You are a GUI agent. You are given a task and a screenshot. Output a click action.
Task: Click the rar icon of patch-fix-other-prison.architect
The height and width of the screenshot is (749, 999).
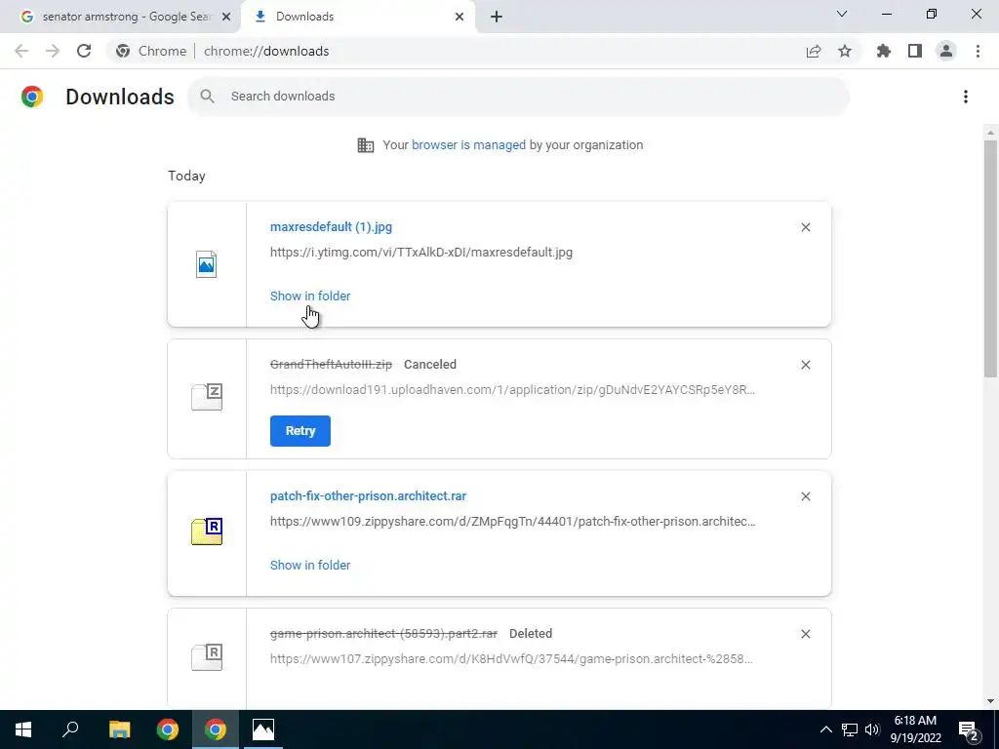(207, 532)
